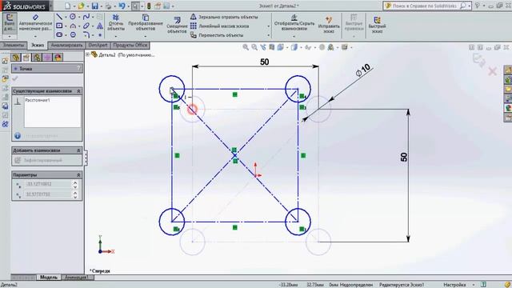512x288 pixels.
Task: Click the X coordinate parameter field
Action: pos(48,184)
